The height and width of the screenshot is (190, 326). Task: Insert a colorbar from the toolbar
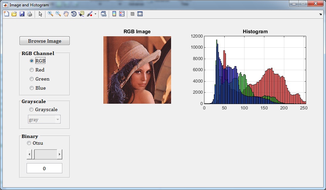point(114,14)
